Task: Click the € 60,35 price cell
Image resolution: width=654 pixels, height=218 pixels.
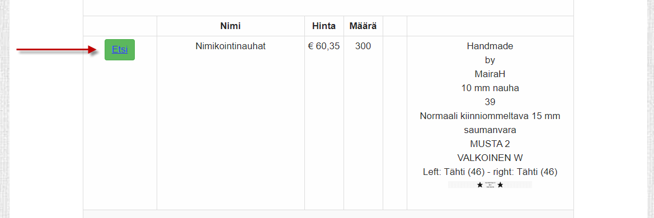Action: [324, 46]
